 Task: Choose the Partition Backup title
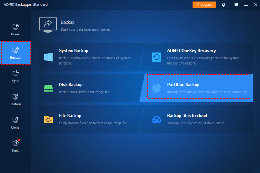(183, 85)
